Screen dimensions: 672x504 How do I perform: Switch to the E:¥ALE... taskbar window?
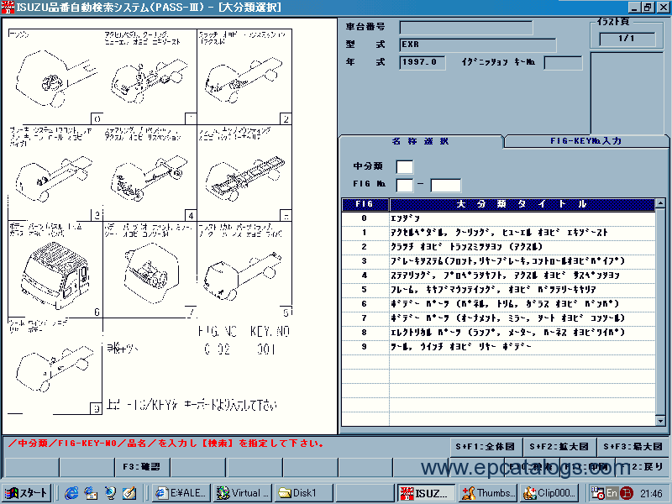point(181,493)
